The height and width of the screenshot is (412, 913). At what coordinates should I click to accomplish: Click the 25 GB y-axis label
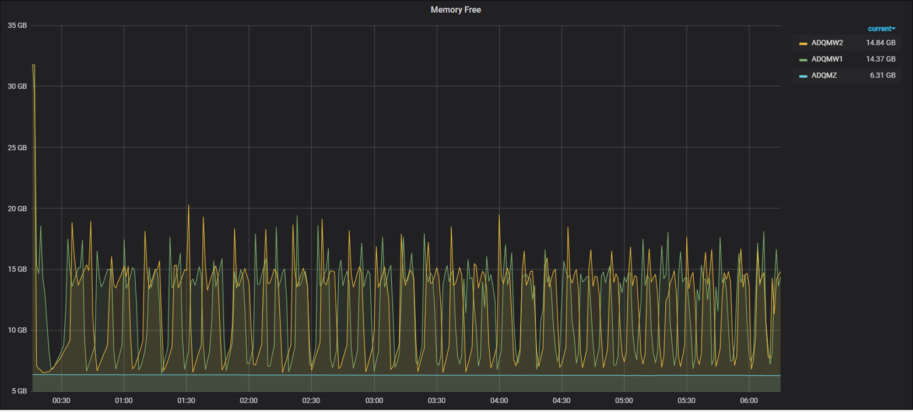(17, 148)
